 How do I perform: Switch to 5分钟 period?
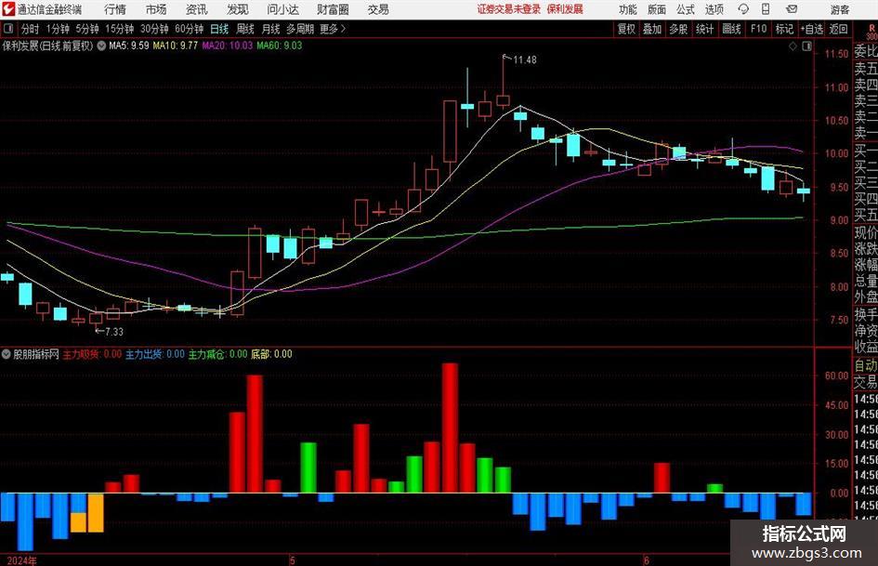coord(87,29)
